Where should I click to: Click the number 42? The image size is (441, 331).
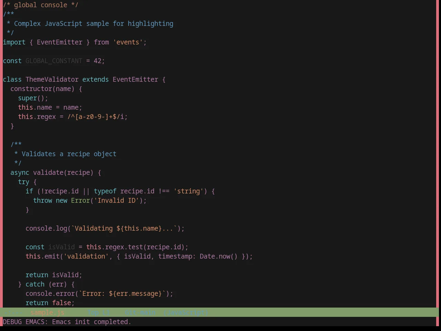tap(98, 61)
